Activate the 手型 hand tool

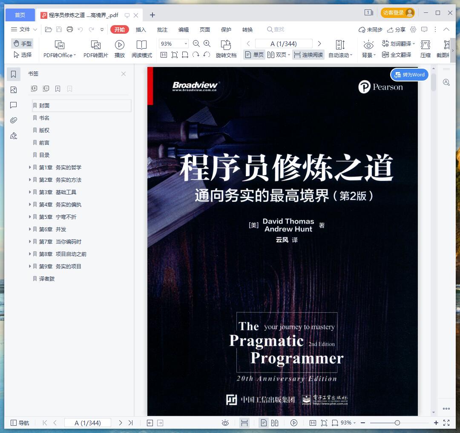[23, 44]
